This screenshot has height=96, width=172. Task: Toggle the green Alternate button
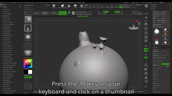pos(28,77)
